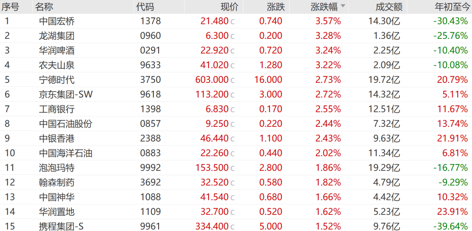Image resolution: width=472 pixels, height=231 pixels.
Task: Sort by the 现价 column header
Action: click(229, 7)
